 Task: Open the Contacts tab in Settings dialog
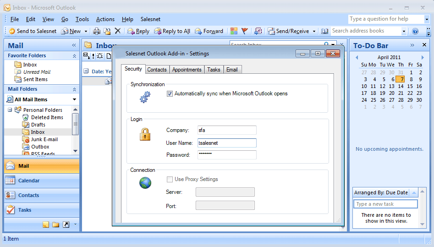[157, 70]
